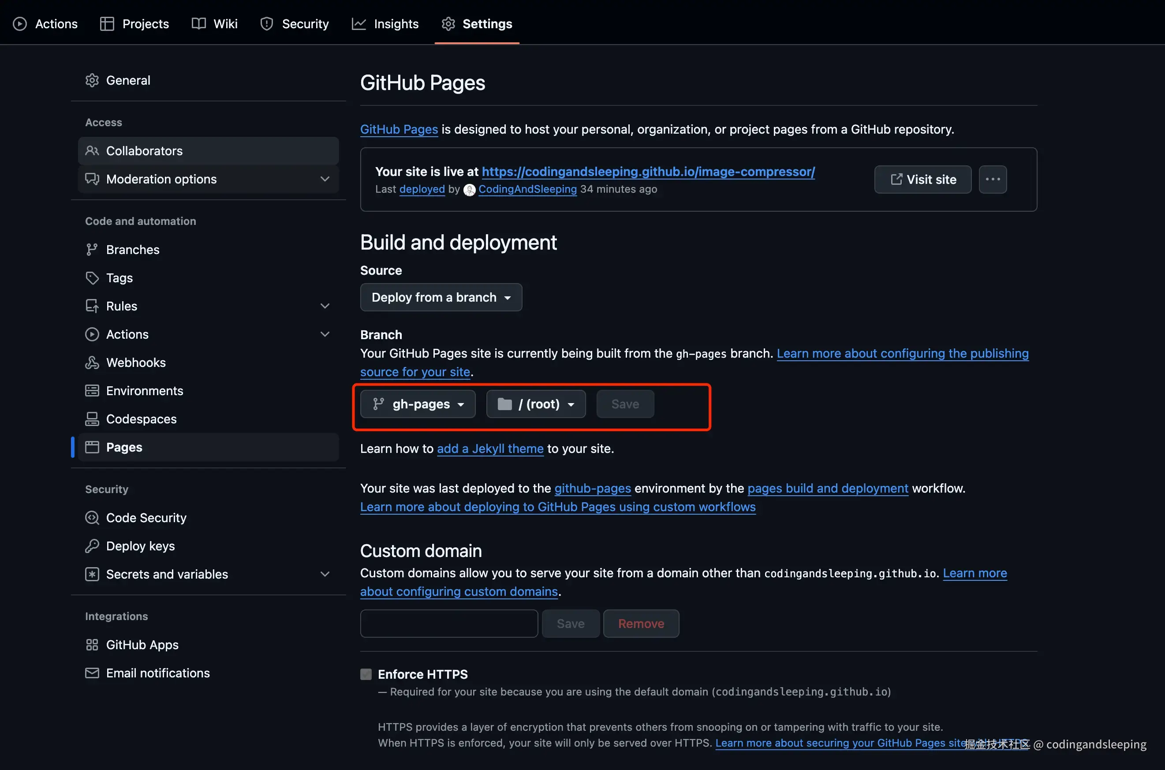
Task: Click the Environments server icon
Action: click(92, 391)
